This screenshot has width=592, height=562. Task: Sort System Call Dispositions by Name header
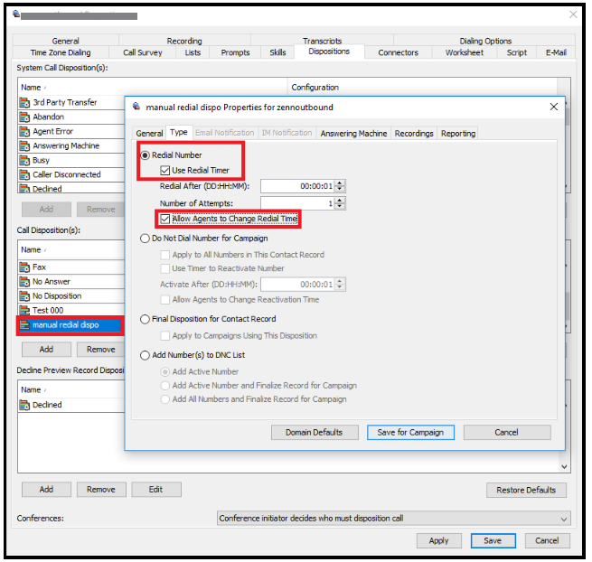click(152, 87)
